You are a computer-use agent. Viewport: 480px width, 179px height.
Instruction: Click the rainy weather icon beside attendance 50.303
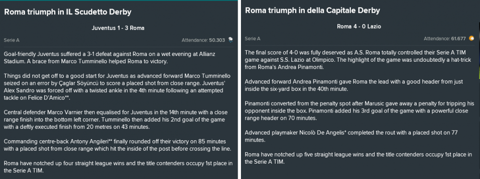pos(230,40)
